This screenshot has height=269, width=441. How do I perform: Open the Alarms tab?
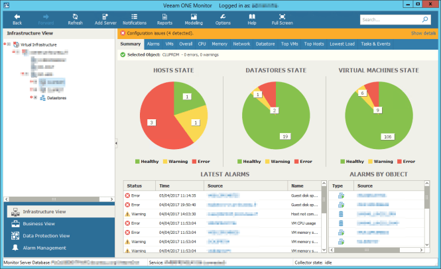click(153, 44)
